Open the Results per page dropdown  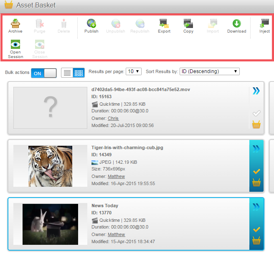coord(134,71)
